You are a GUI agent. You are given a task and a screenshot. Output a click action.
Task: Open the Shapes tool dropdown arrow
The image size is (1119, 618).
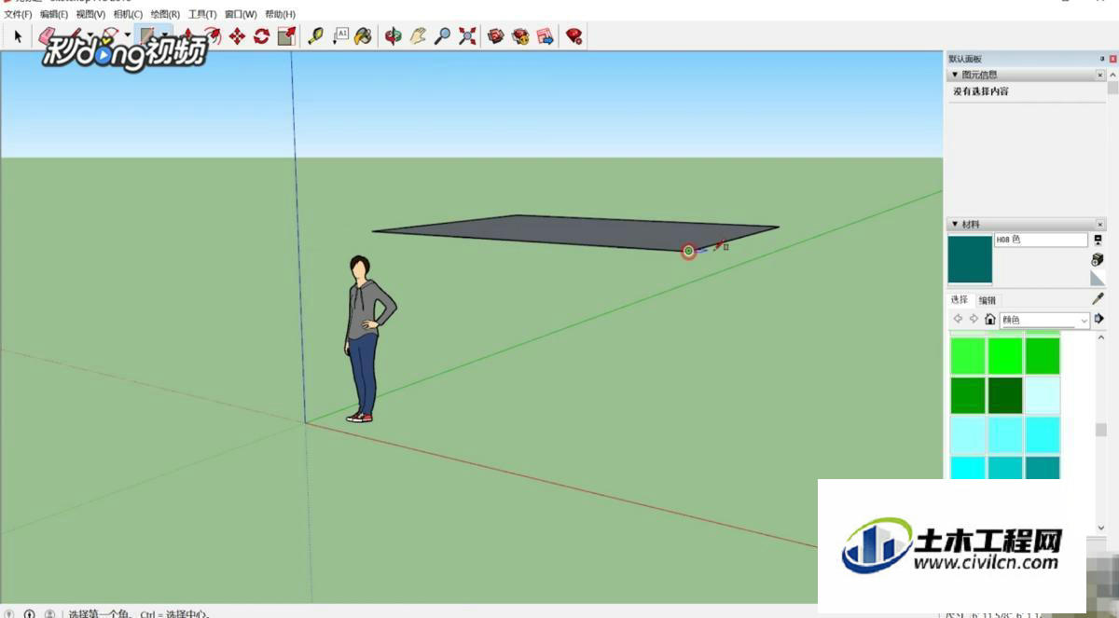(164, 36)
